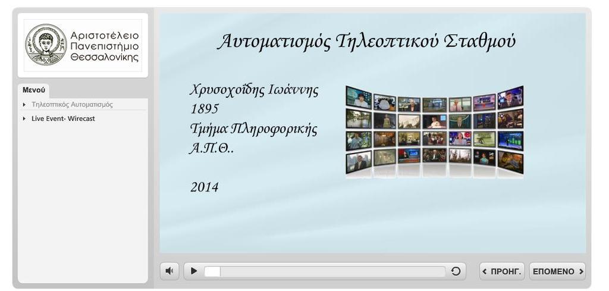Open Τηλεοπτικός Αυτοματισμός menu entry
The image size is (609, 291).
pos(72,105)
